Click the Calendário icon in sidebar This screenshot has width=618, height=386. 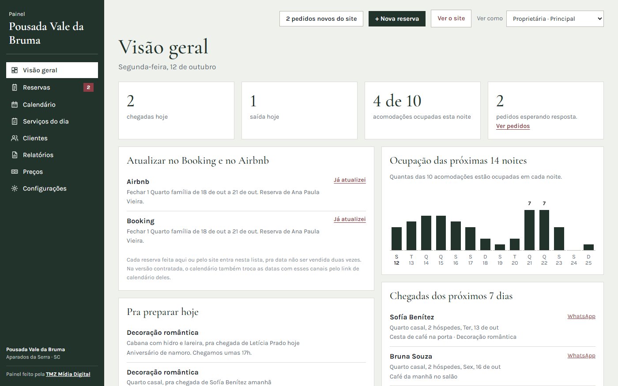15,105
